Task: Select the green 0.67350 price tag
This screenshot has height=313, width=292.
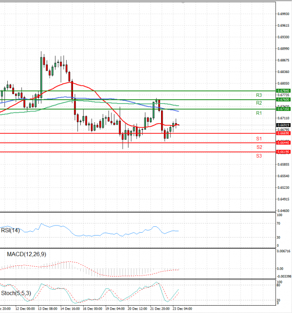Action: click(x=283, y=109)
